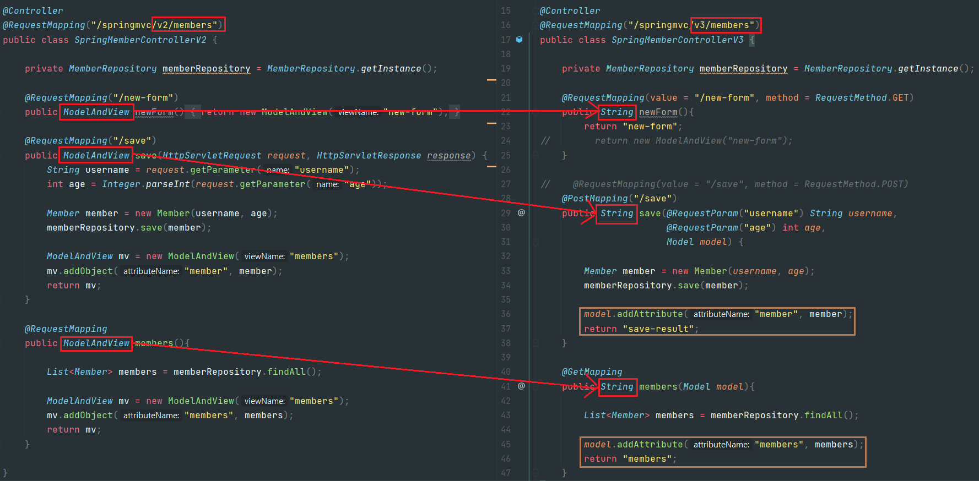979x481 pixels.
Task: Click the @GetMapping annotation
Action: (x=592, y=372)
